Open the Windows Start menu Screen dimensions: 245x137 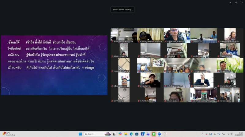point(80,134)
